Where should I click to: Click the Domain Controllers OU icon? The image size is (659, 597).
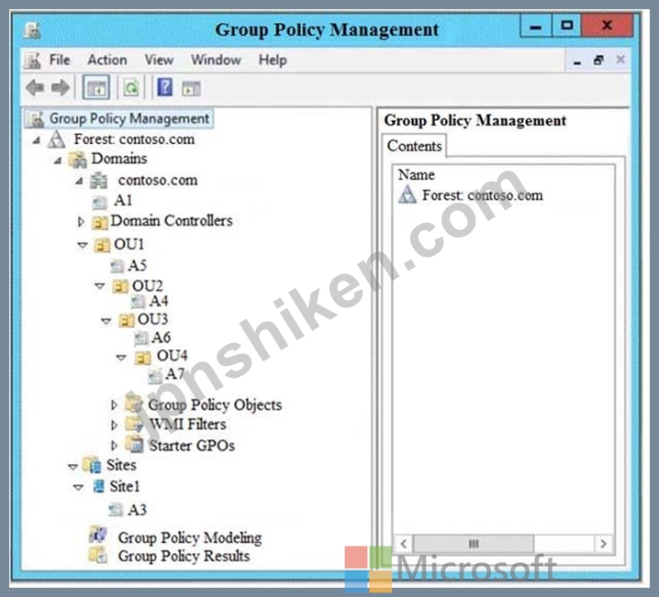coord(100,222)
